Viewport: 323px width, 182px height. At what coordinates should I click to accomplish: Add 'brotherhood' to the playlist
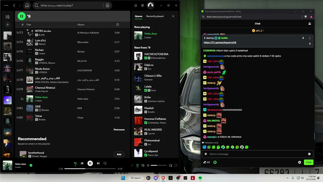point(119,154)
